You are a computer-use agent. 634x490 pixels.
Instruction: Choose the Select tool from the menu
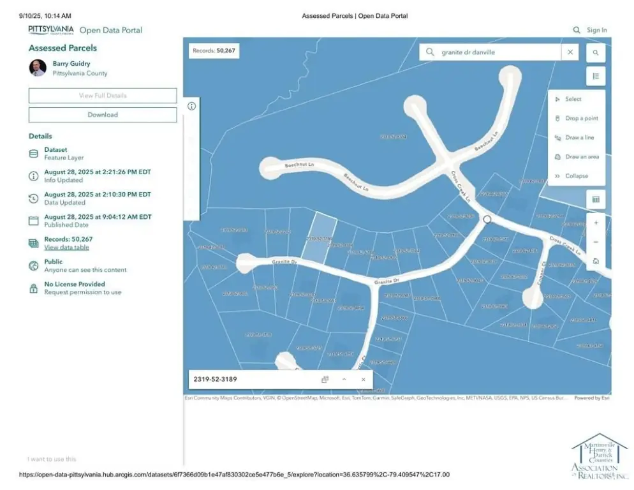tap(573, 99)
